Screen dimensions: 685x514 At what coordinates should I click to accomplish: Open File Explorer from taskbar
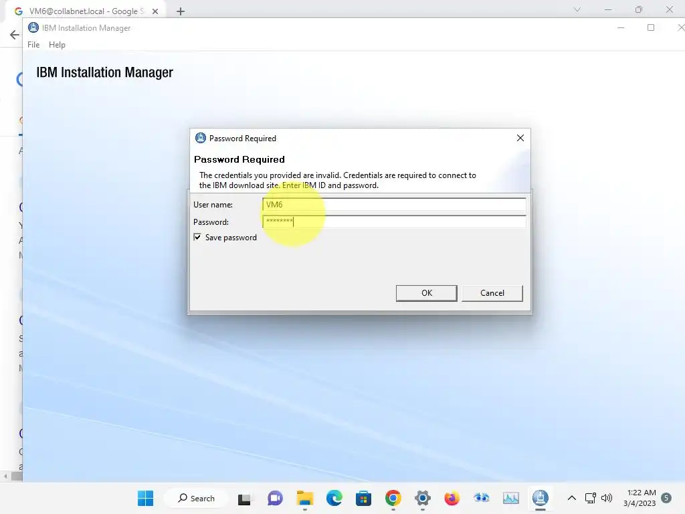[x=304, y=498]
